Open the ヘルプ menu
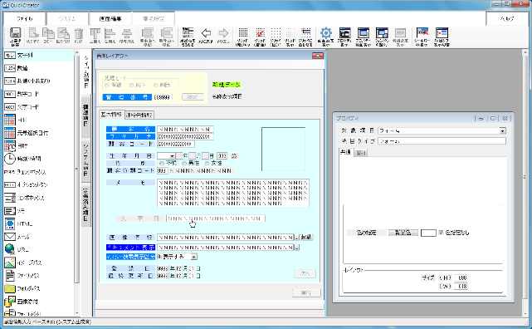 point(507,19)
